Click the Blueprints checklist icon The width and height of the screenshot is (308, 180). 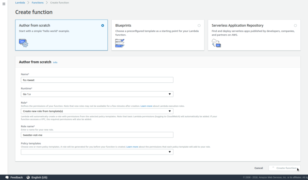[120, 43]
